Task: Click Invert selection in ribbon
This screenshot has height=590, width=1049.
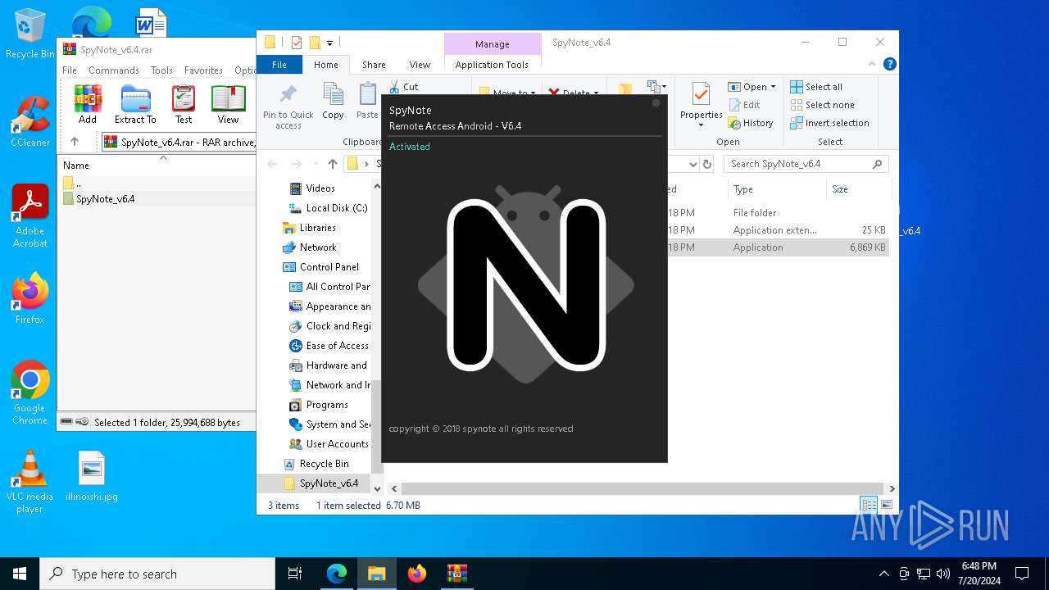Action: pos(829,123)
